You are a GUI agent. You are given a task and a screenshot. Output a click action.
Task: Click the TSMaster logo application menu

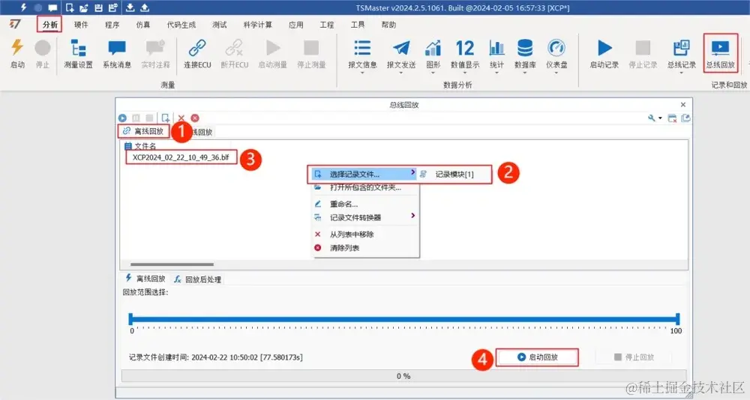[x=15, y=24]
